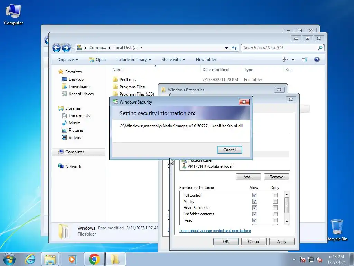Select Favorites in navigation pane

[73, 72]
